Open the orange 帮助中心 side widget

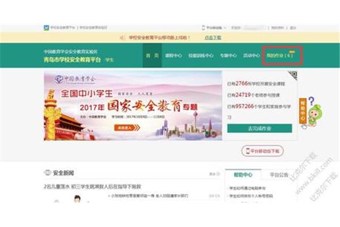tap(303, 111)
